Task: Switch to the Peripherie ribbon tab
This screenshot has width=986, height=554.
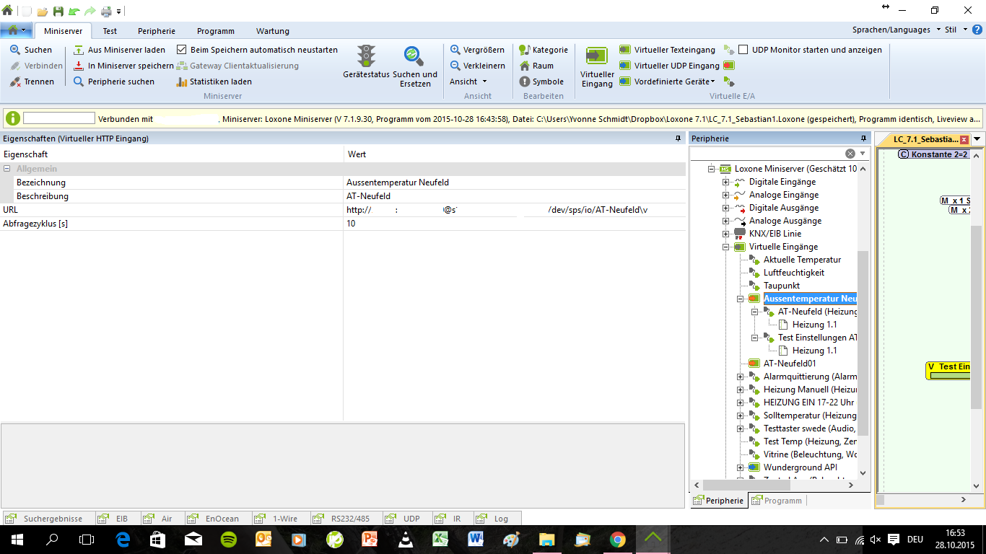Action: (x=157, y=31)
